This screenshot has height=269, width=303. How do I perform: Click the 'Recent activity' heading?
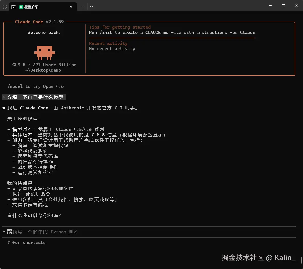click(x=108, y=43)
